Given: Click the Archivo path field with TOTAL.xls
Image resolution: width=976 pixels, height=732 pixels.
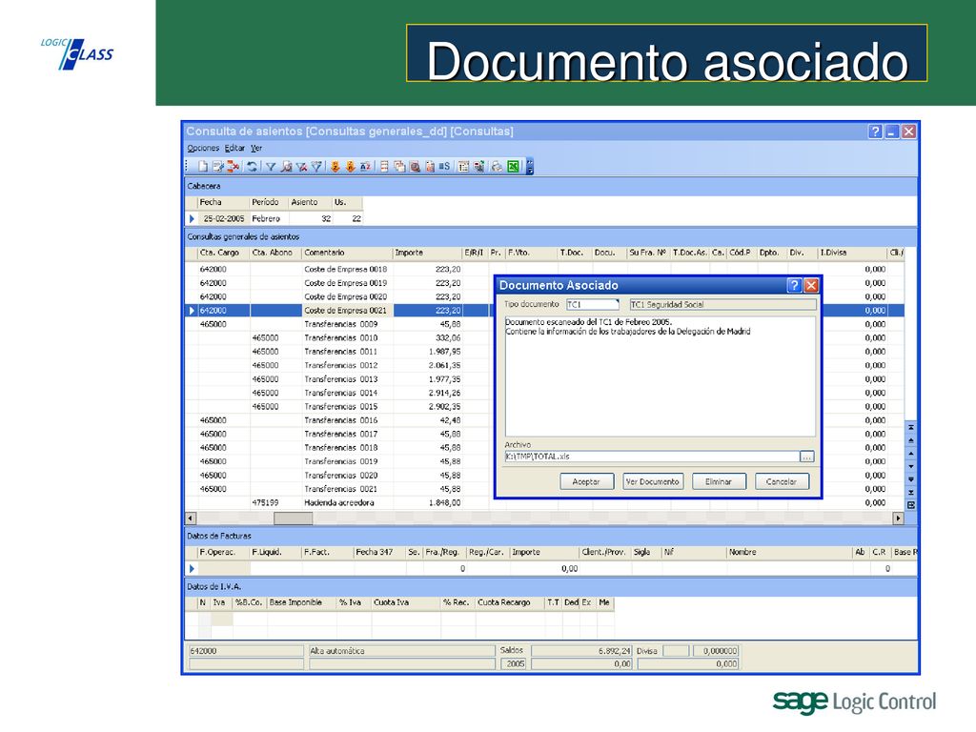Looking at the screenshot, I should [652, 457].
